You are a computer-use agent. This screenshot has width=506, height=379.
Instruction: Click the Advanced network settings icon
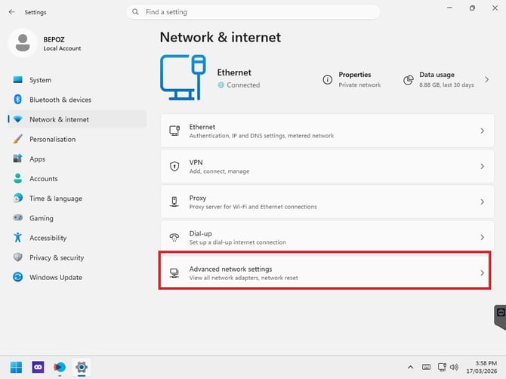click(174, 273)
